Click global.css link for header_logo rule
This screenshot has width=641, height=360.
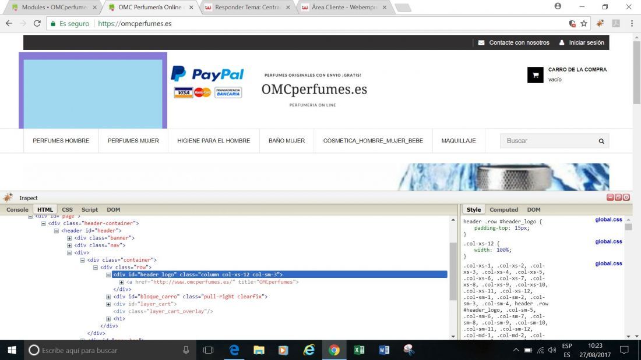[x=608, y=220]
